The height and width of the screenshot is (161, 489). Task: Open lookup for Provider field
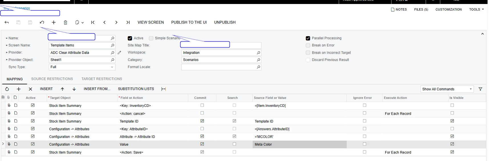[x=113, y=52]
